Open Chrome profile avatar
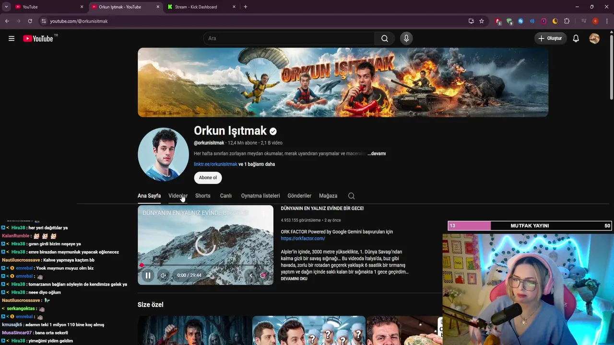 click(595, 21)
